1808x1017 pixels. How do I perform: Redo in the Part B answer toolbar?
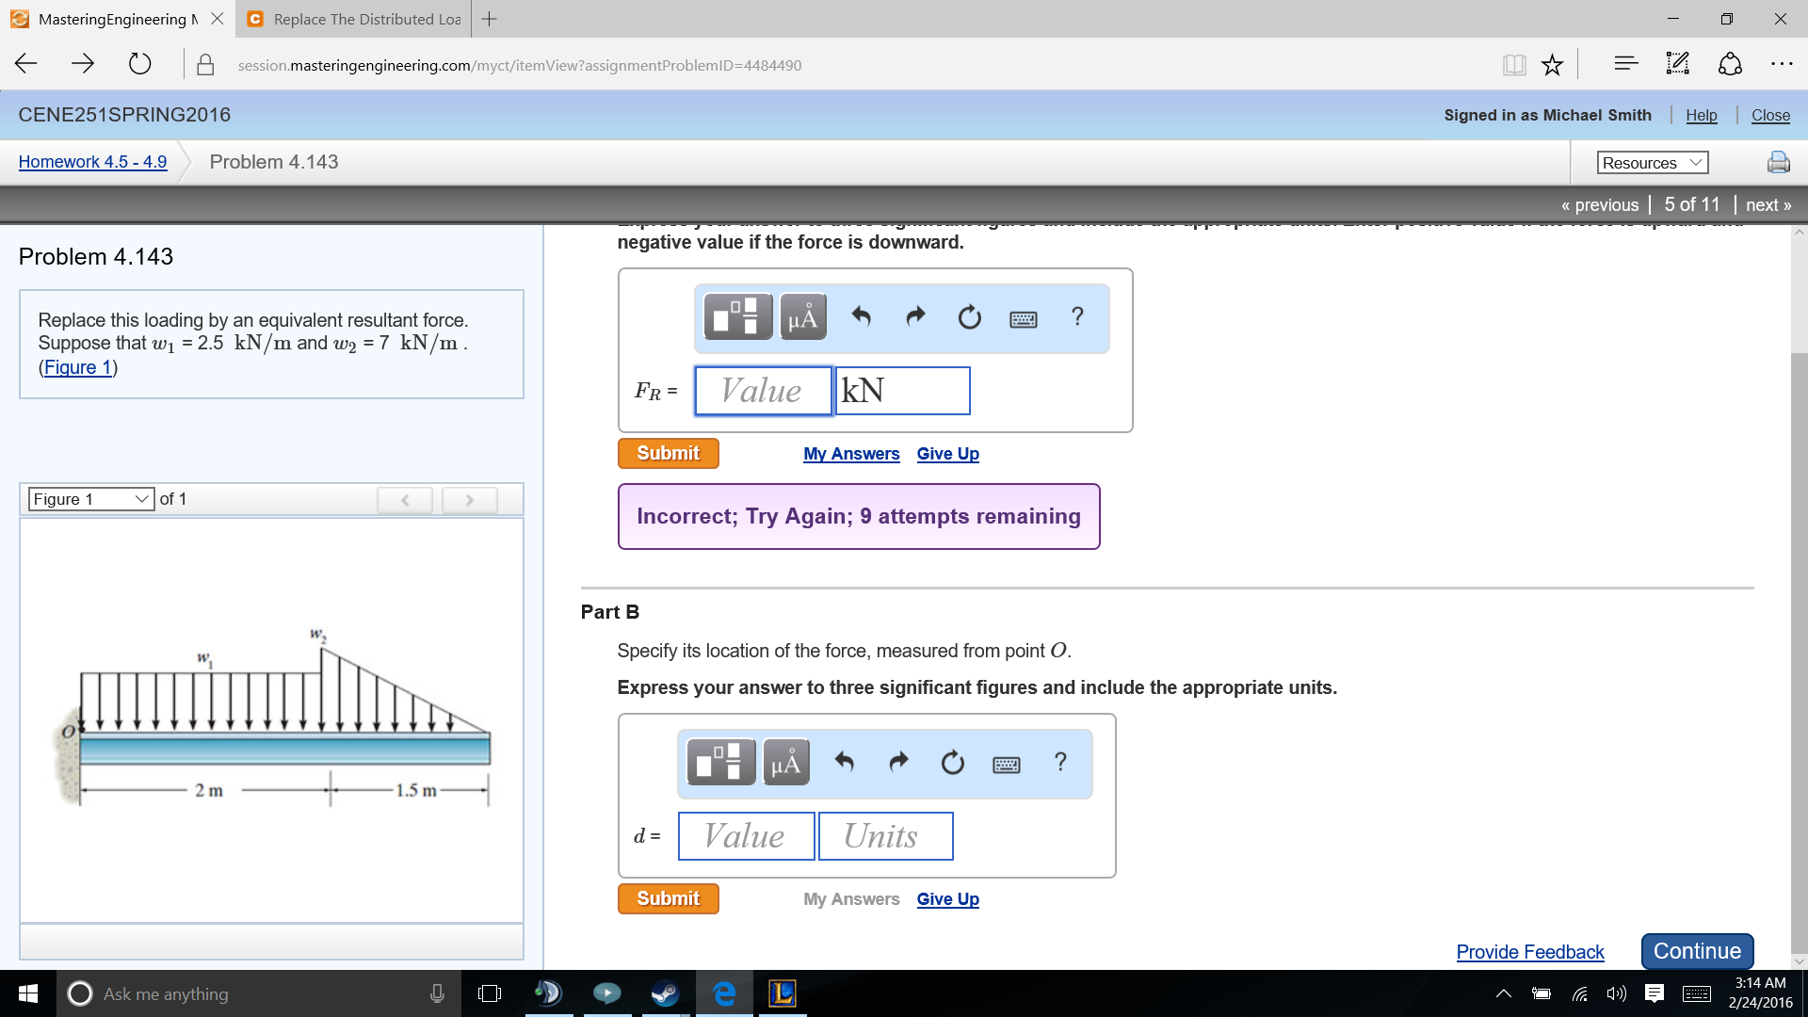coord(898,762)
